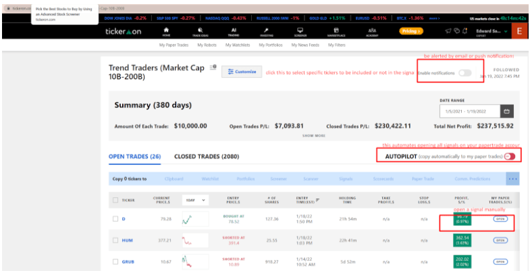Open My Robots submenu item
The height and width of the screenshot is (275, 530).
pos(207,45)
